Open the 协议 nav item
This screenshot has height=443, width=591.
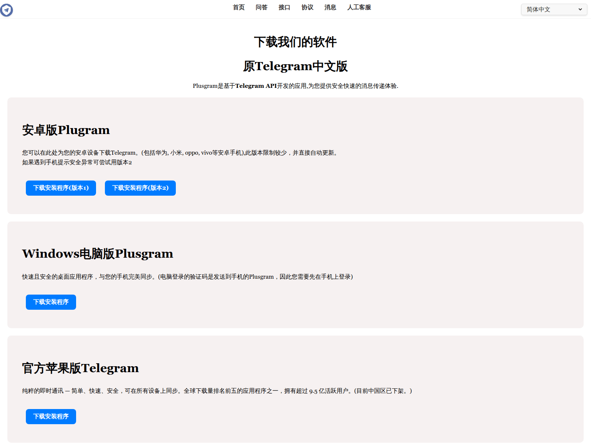[x=307, y=7]
